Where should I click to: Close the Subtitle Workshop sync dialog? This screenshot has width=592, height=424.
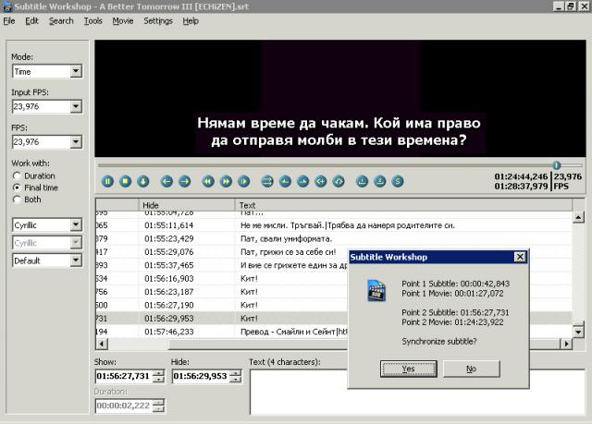520,257
